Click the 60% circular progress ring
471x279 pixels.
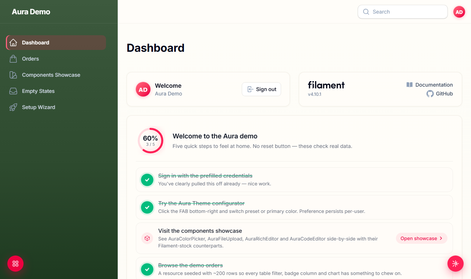pyautogui.click(x=150, y=141)
